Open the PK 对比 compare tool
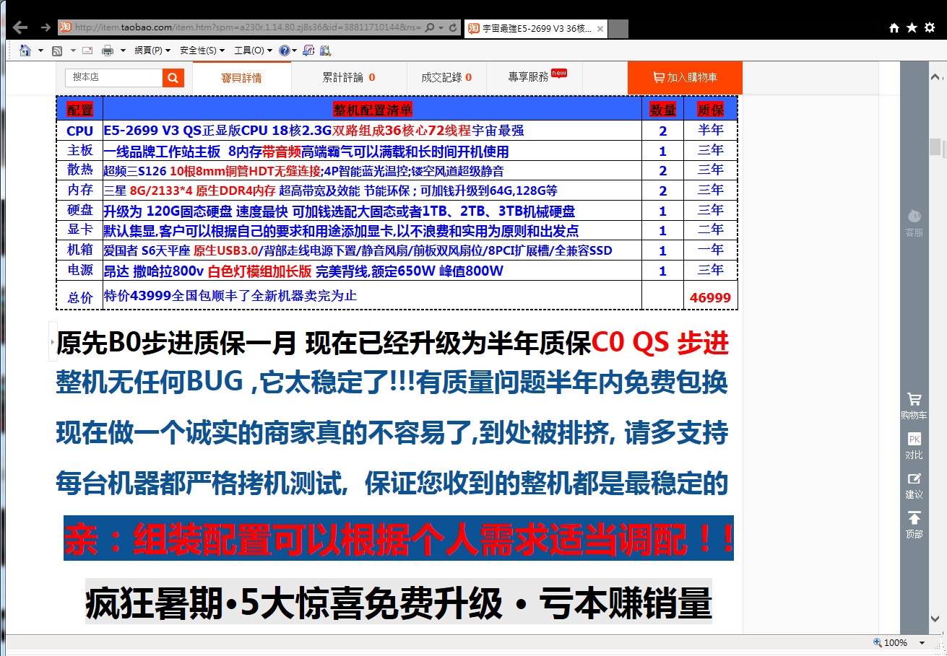Image resolution: width=947 pixels, height=656 pixels. (914, 446)
